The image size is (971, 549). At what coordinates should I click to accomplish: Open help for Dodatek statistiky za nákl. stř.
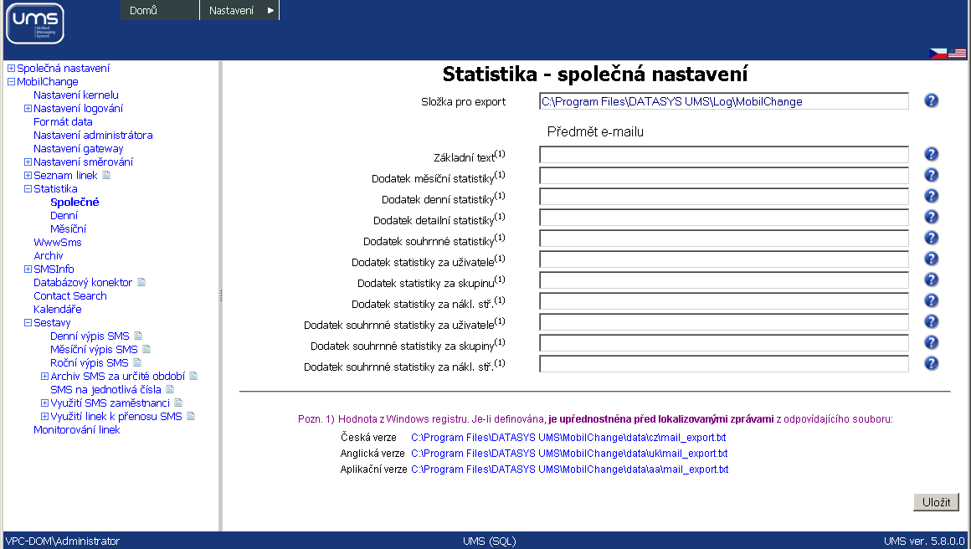[931, 300]
